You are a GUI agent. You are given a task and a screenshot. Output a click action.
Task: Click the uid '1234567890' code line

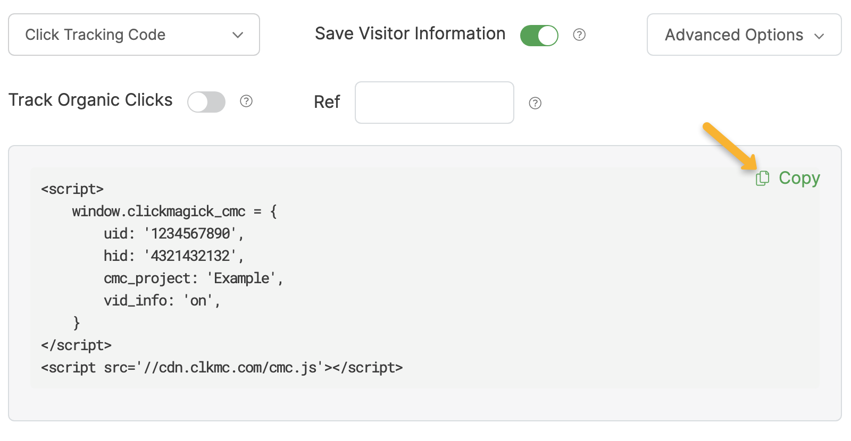click(x=173, y=233)
